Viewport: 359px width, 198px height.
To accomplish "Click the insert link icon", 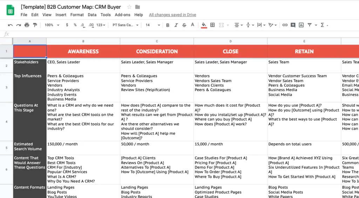I will 285,25.
